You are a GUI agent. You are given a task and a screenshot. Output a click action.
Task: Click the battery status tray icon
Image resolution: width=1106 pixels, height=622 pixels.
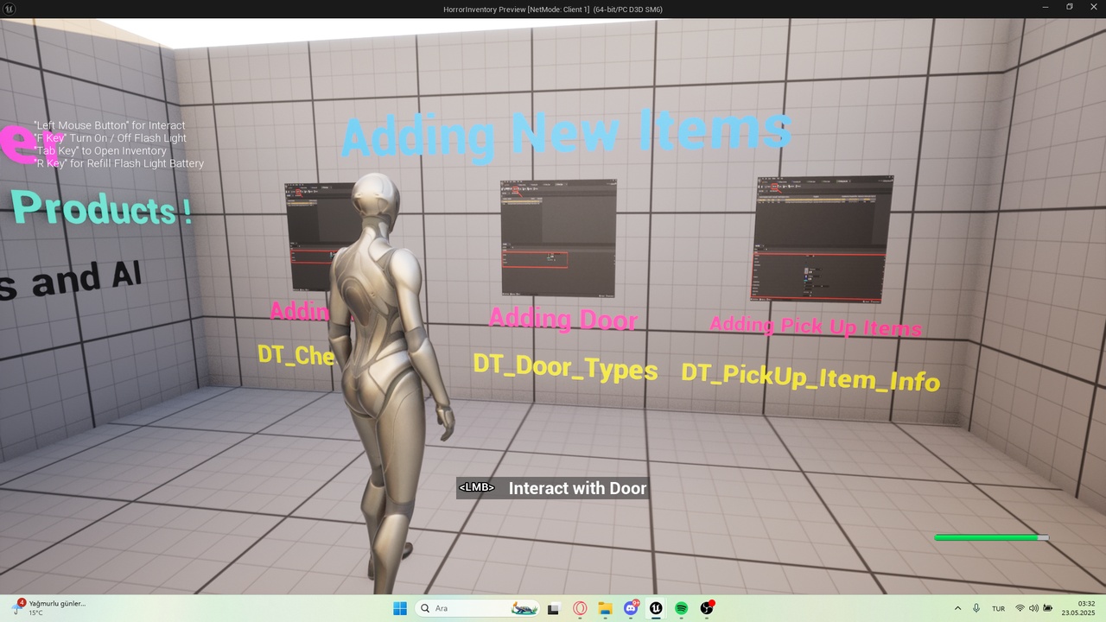(1047, 608)
